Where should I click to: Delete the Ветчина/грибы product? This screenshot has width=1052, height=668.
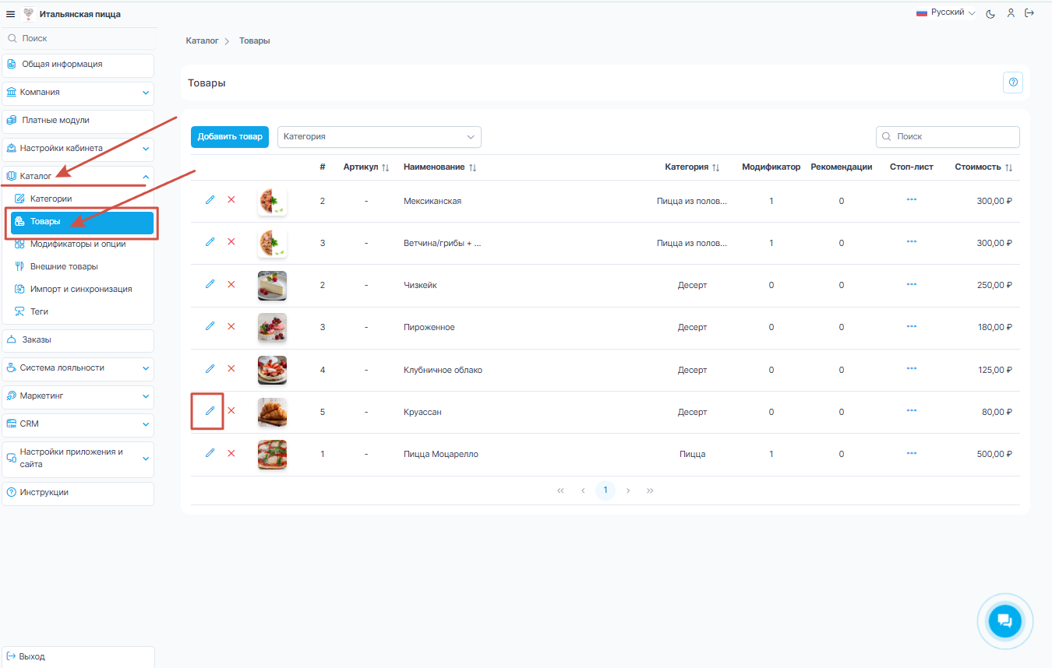pos(231,242)
